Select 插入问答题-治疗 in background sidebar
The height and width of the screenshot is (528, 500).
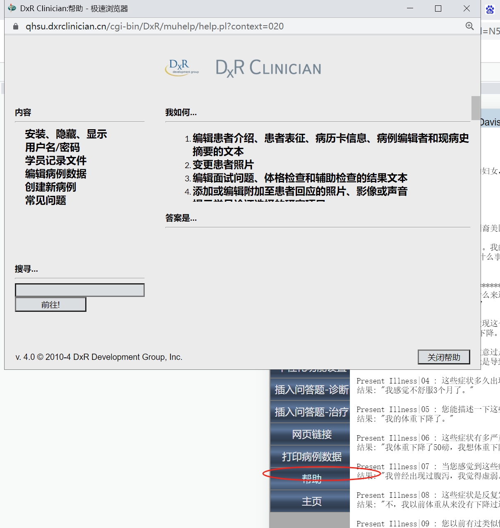point(310,412)
